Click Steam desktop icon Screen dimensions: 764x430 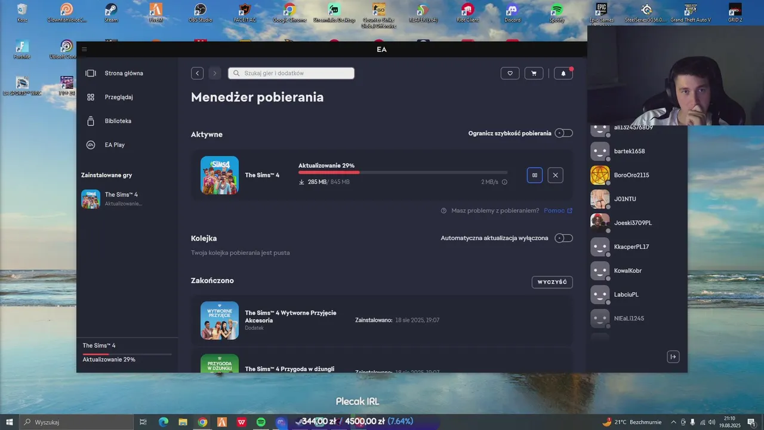tap(111, 13)
